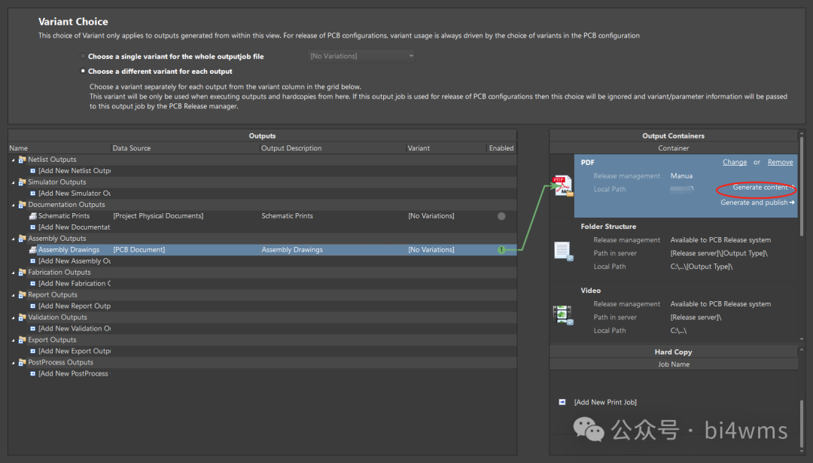Click the Add New Print Job icon
This screenshot has height=463, width=813.
pos(562,402)
